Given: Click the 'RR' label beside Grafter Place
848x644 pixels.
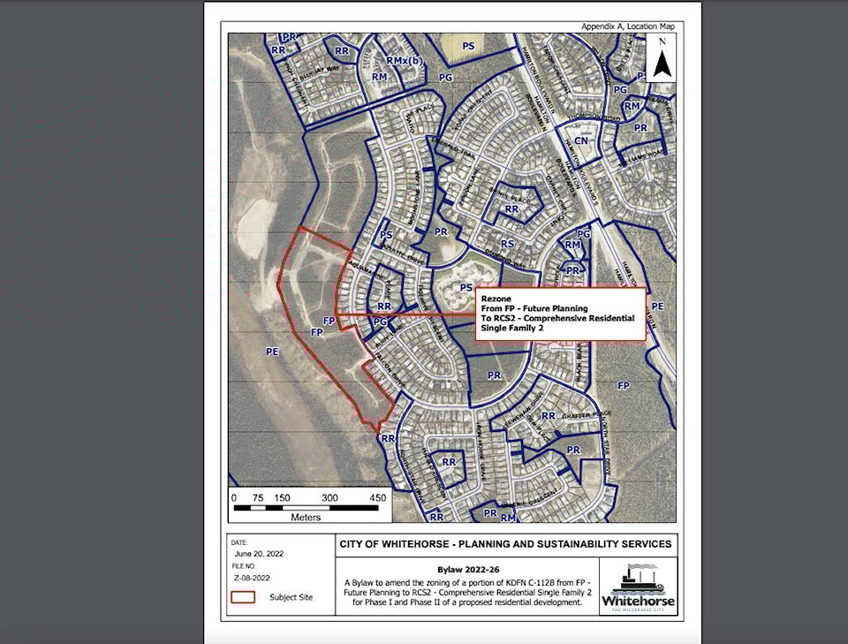Looking at the screenshot, I should (549, 415).
